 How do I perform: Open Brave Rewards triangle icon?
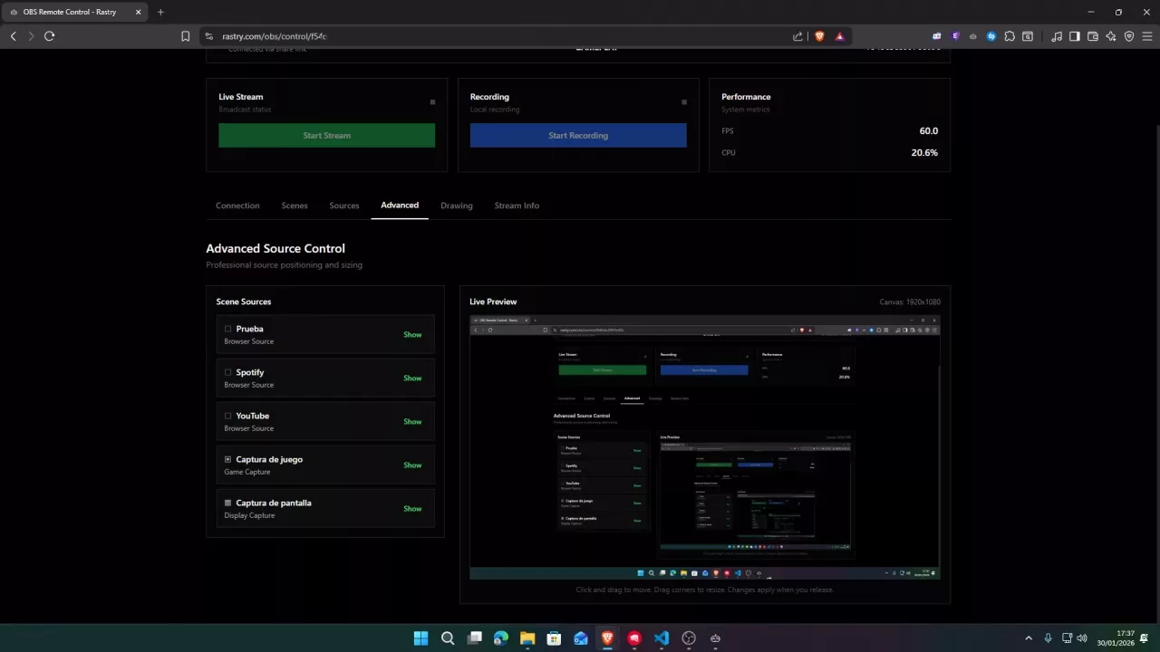(x=840, y=36)
